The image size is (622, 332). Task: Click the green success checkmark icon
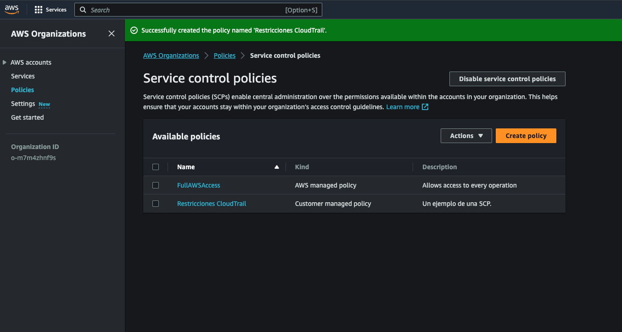coord(134,30)
